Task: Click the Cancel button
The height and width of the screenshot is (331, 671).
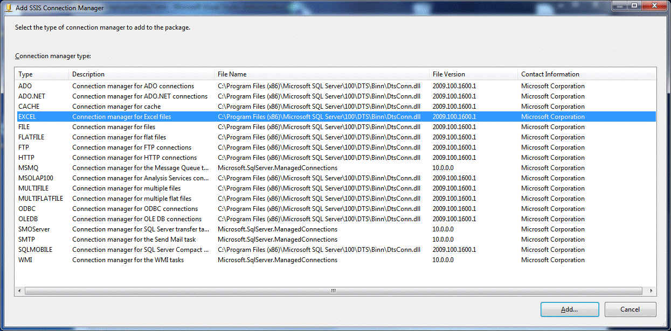Action: pyautogui.click(x=630, y=309)
